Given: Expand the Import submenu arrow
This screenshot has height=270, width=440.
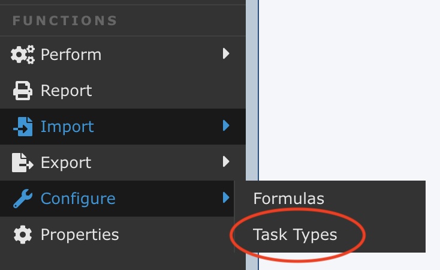Looking at the screenshot, I should click(226, 126).
